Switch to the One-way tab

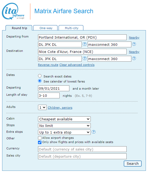[x=45, y=28]
